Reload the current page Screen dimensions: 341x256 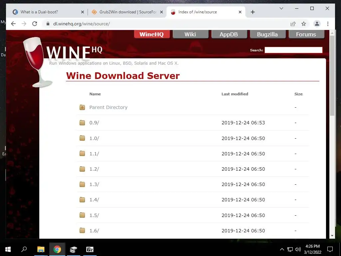(35, 24)
